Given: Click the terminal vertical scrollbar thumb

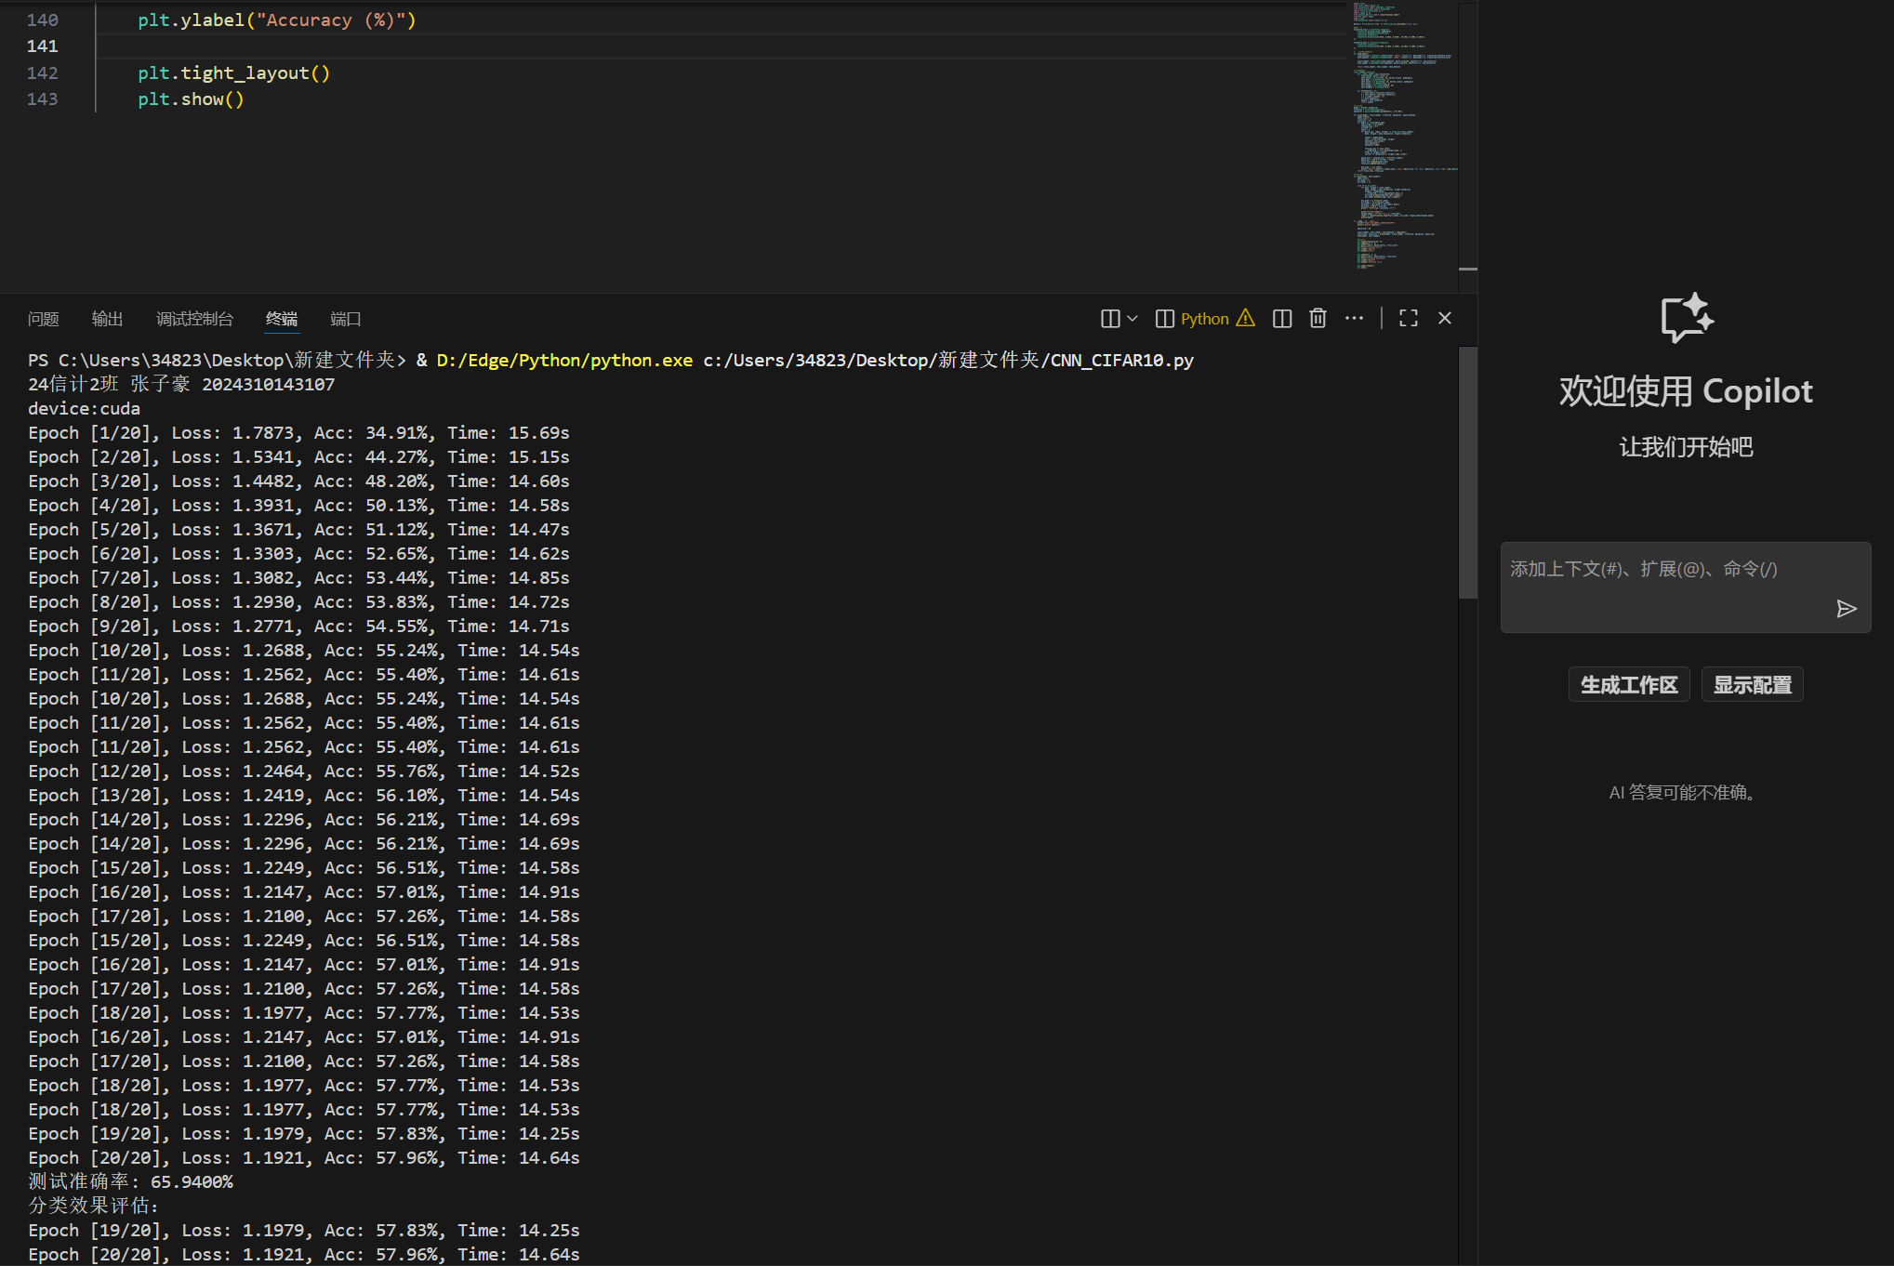Looking at the screenshot, I should pos(1468,474).
